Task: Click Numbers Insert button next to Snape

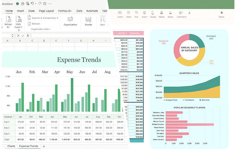Action: [x=145, y=14]
